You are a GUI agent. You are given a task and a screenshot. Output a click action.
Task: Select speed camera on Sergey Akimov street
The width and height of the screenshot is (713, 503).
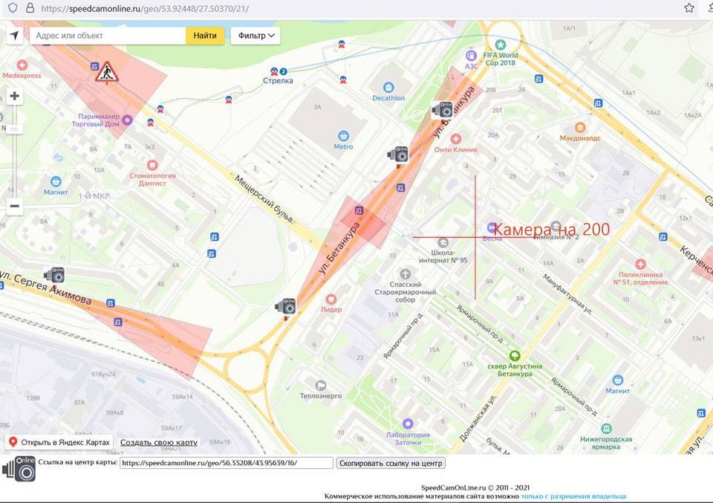point(54,275)
